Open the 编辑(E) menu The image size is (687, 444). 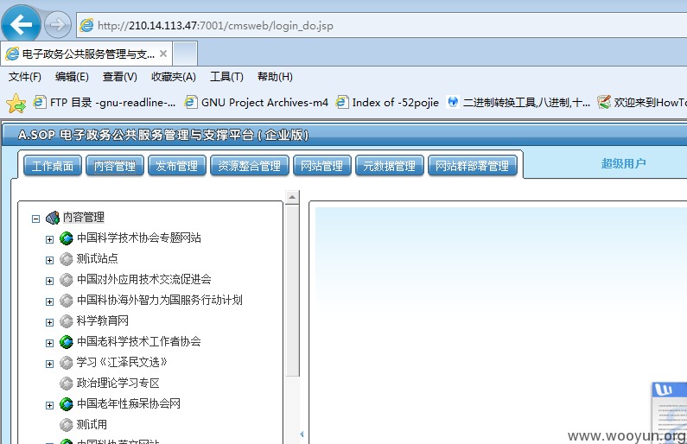pos(72,77)
